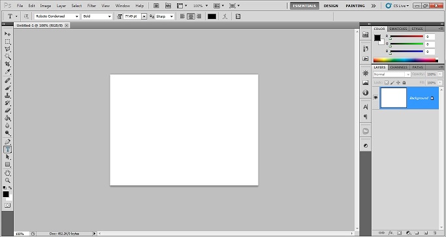Open the Character panel icon in dock
This screenshot has height=237, width=446.
pos(366,107)
